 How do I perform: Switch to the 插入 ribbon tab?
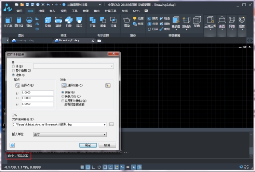(x=52, y=11)
